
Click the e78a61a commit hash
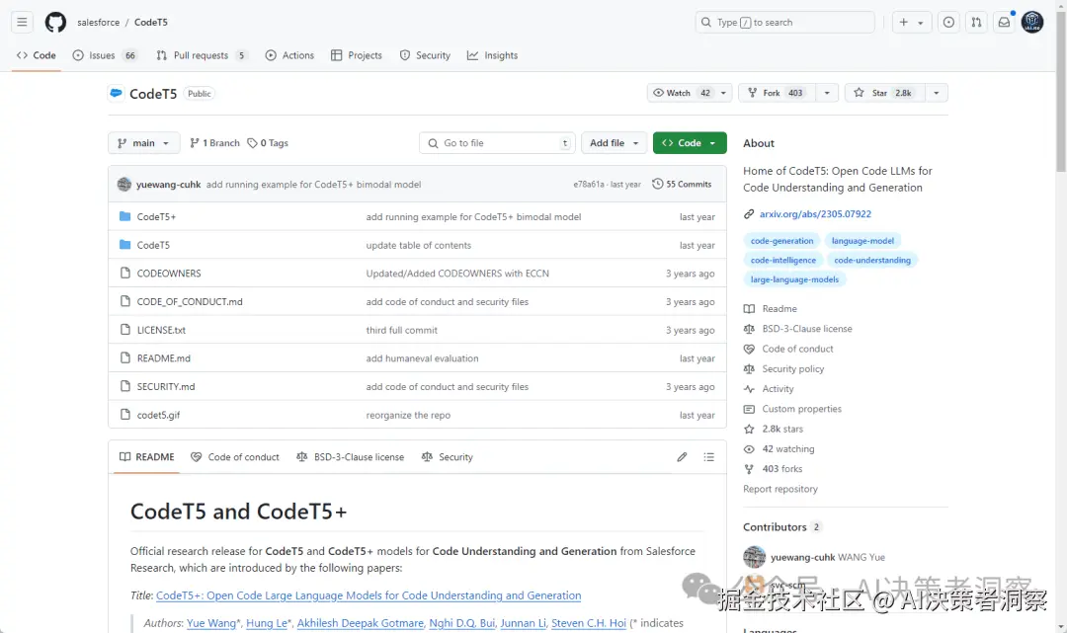pyautogui.click(x=588, y=185)
